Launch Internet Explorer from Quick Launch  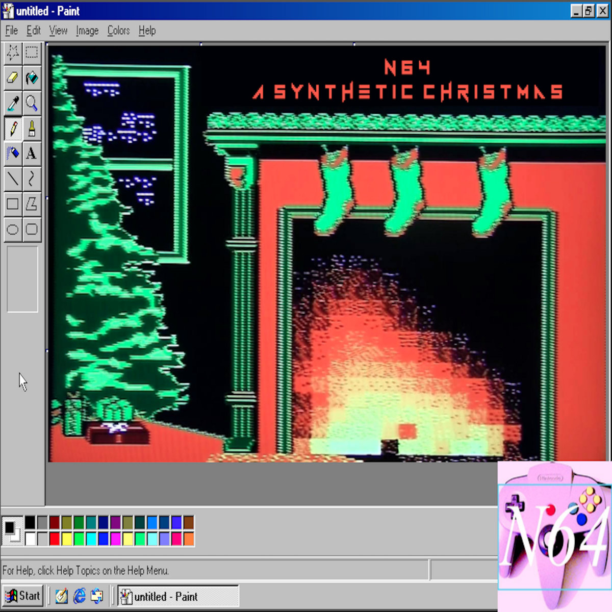(79, 596)
